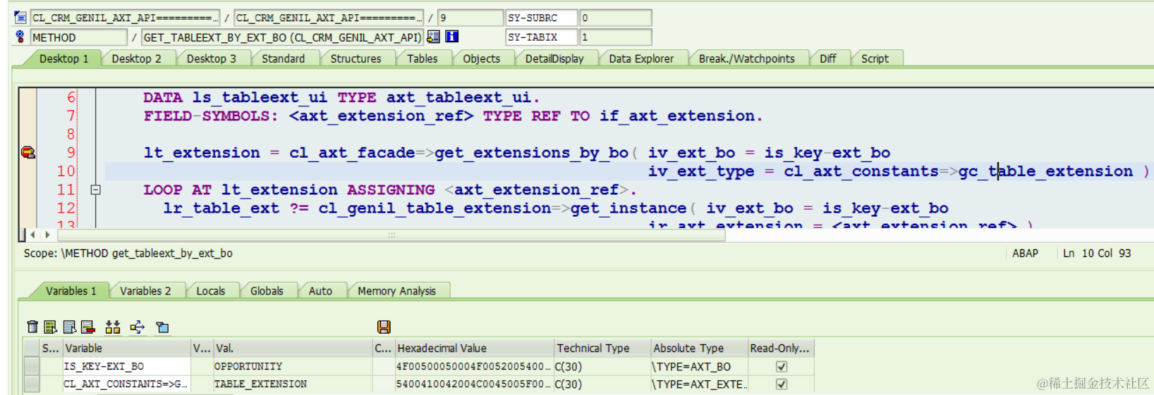The width and height of the screenshot is (1154, 395).
Task: Open the Objects tab
Action: pos(481,58)
